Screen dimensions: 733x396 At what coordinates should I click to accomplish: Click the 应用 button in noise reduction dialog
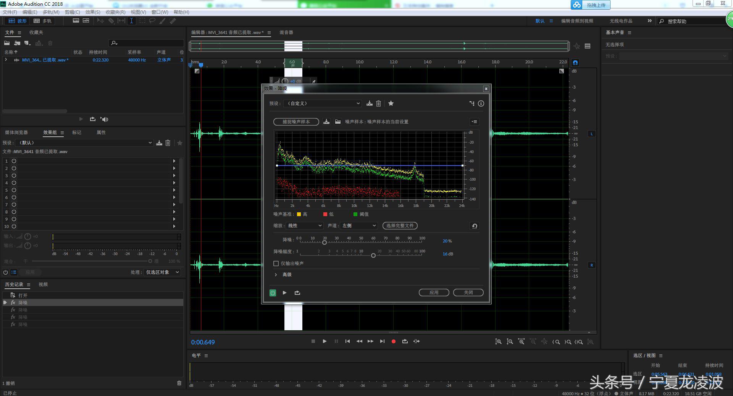click(x=434, y=293)
